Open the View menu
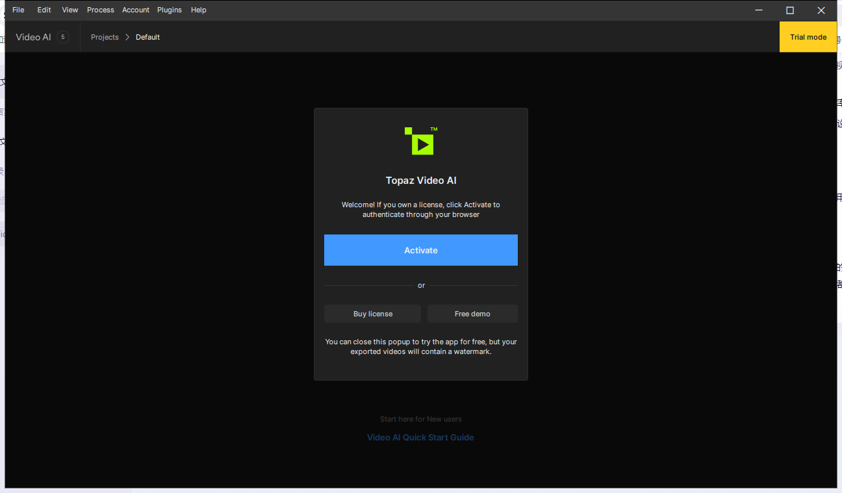 (70, 10)
